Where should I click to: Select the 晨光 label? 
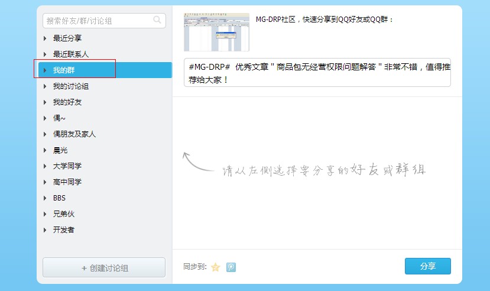(60, 150)
